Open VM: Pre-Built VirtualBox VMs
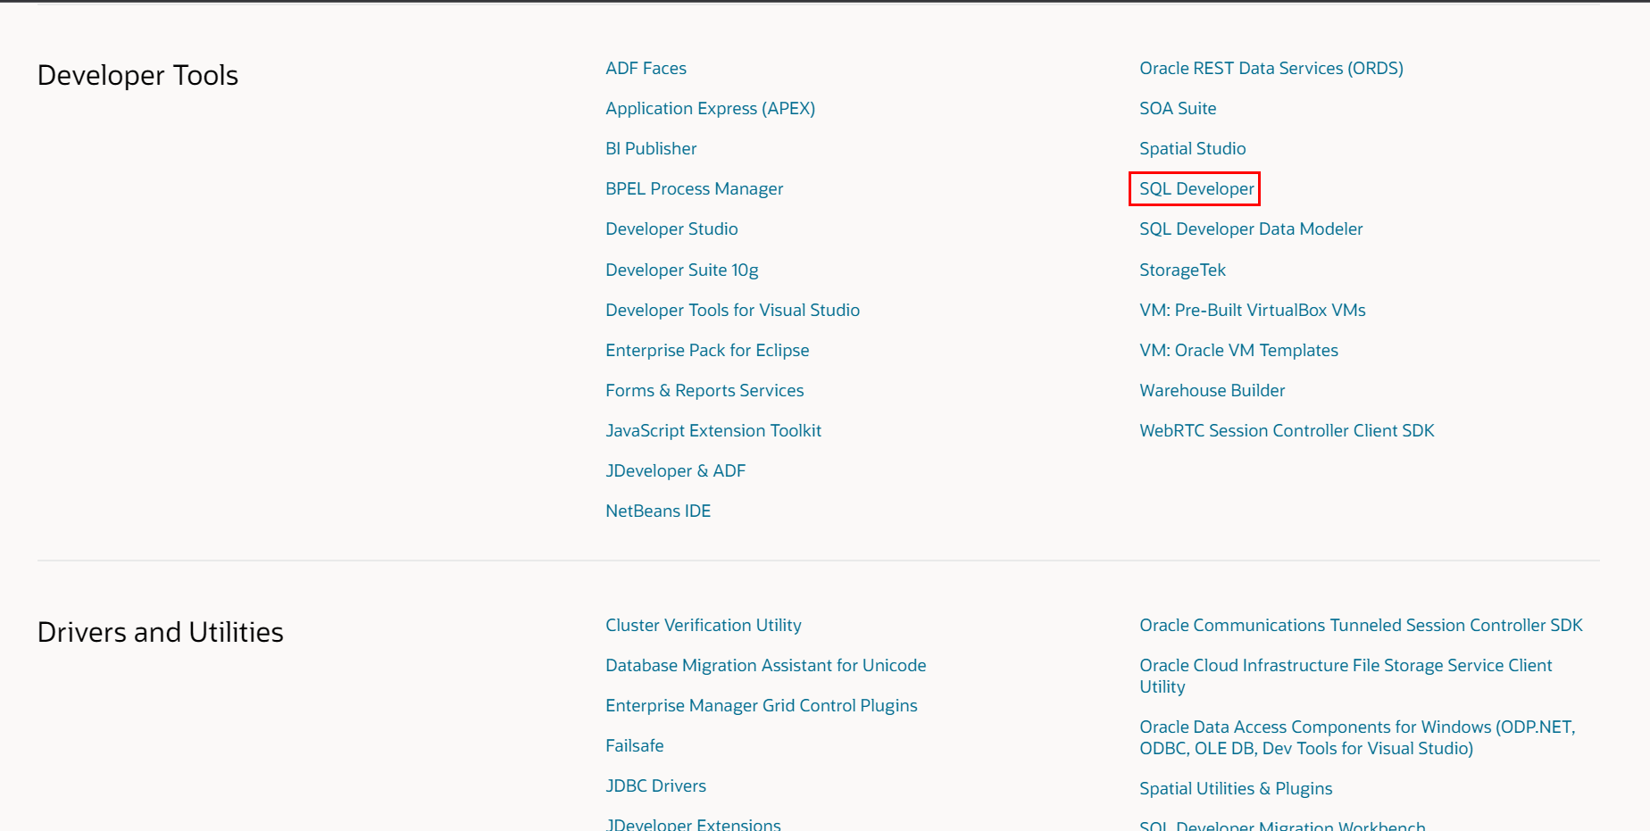The image size is (1650, 831). tap(1253, 311)
